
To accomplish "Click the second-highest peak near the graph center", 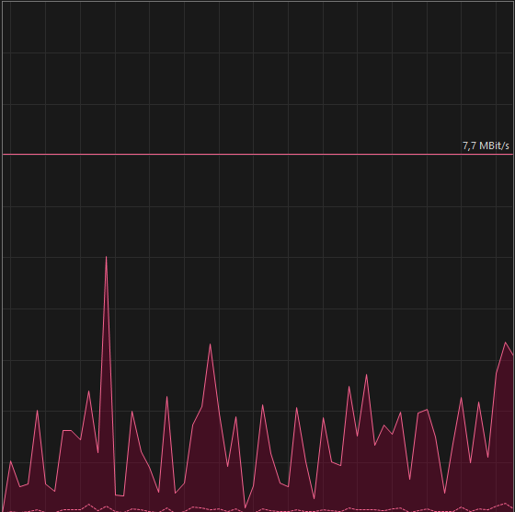I will pos(210,344).
